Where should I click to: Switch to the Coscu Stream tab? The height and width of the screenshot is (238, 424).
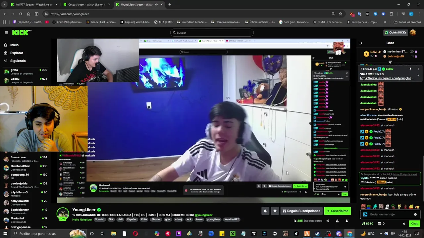(x=86, y=5)
